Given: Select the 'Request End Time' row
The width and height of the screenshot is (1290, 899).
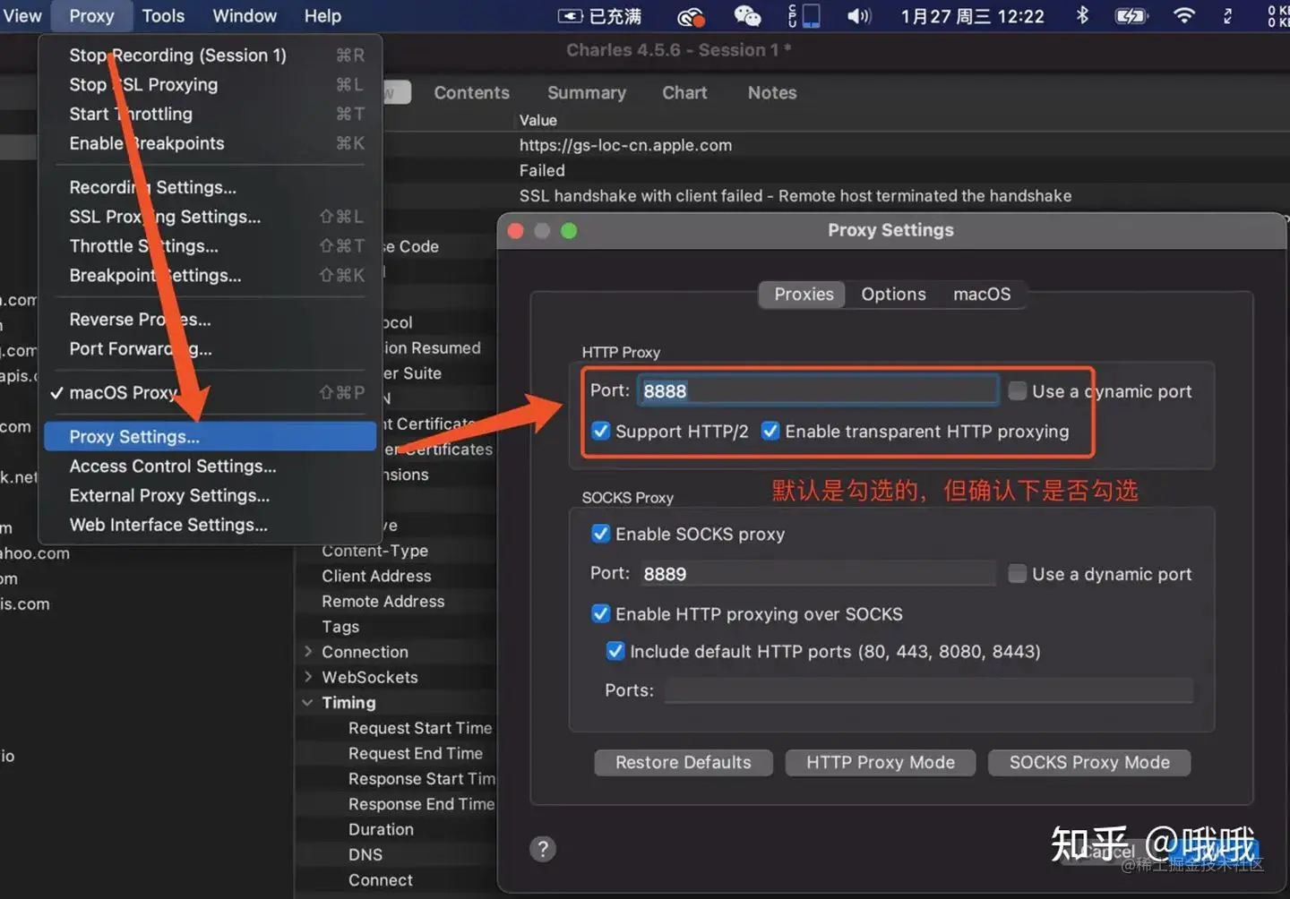Looking at the screenshot, I should [416, 754].
